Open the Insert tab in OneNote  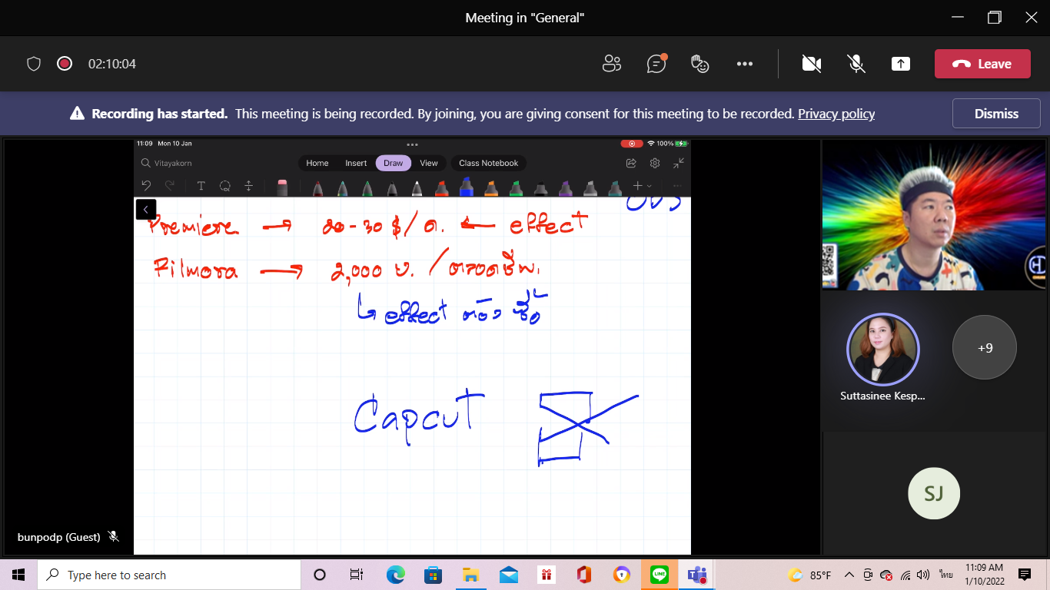tap(356, 163)
